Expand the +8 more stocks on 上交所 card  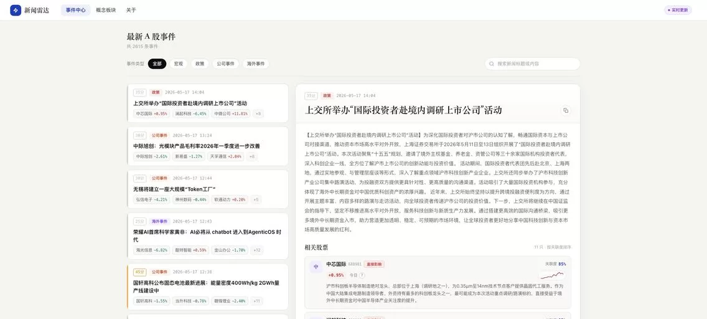pyautogui.click(x=258, y=113)
